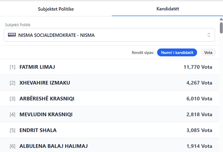223x152 pixels.
Task: Select Mevludin Krasniqi from the list
Action: coord(46,114)
